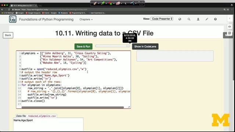Open the globe icon in navbar
This screenshot has width=235, height=132.
(180, 19)
